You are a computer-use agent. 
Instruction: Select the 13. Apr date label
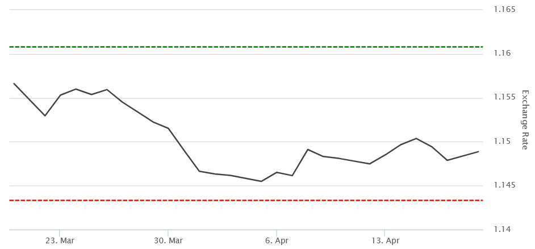pos(385,240)
